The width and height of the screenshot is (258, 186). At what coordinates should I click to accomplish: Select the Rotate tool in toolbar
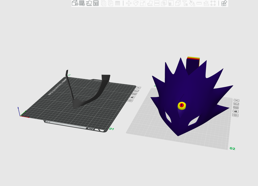136,3
